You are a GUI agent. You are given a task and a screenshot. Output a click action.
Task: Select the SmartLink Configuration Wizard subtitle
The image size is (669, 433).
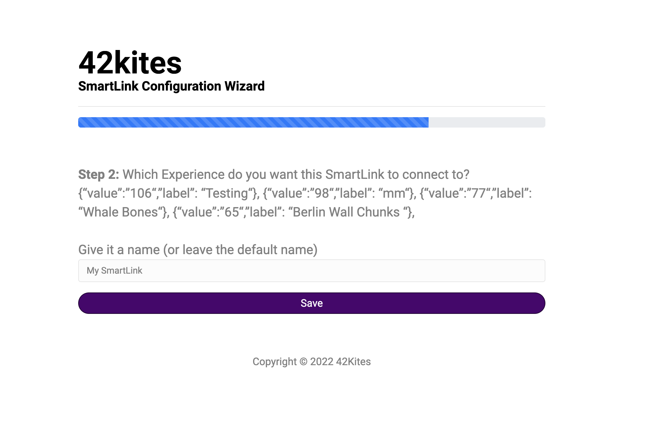(x=171, y=86)
